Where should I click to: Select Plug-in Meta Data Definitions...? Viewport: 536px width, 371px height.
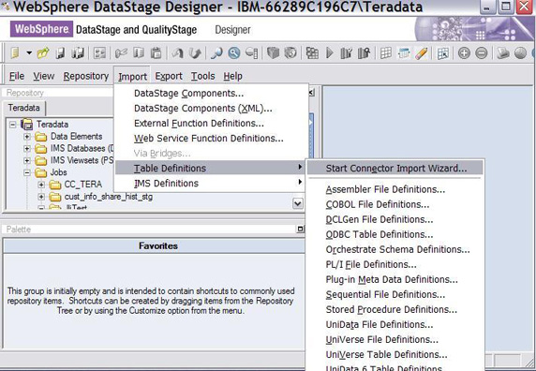coord(395,279)
